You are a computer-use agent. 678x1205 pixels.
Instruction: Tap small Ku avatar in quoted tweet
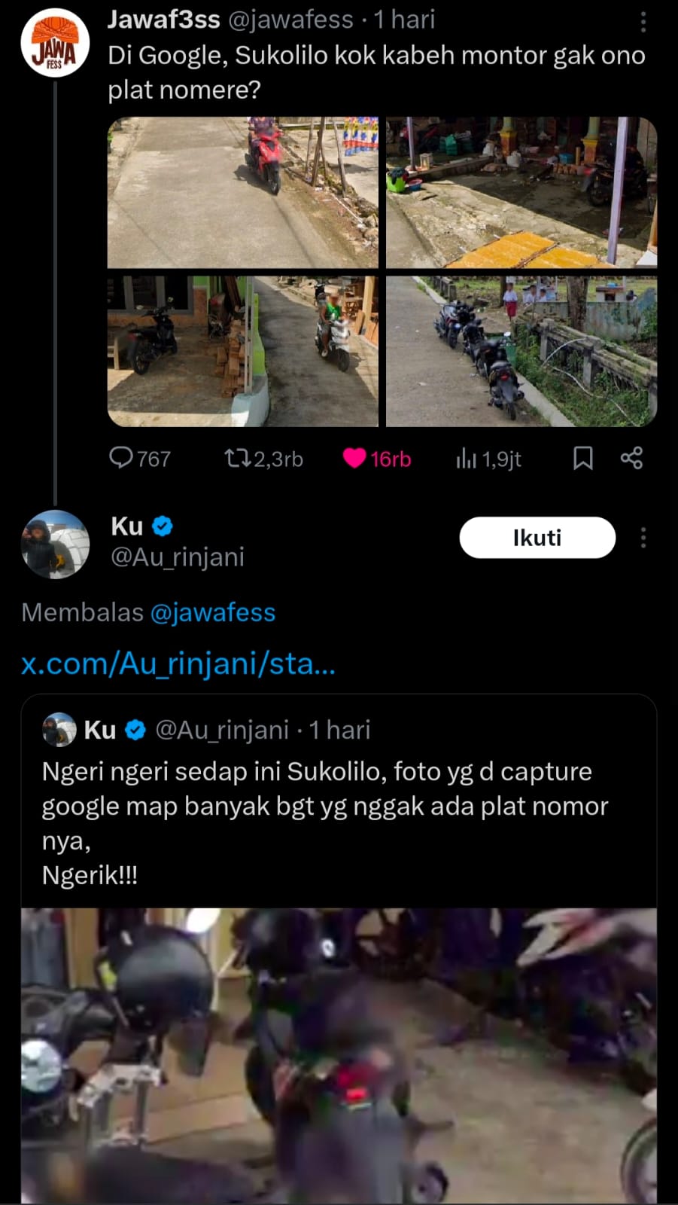click(59, 730)
